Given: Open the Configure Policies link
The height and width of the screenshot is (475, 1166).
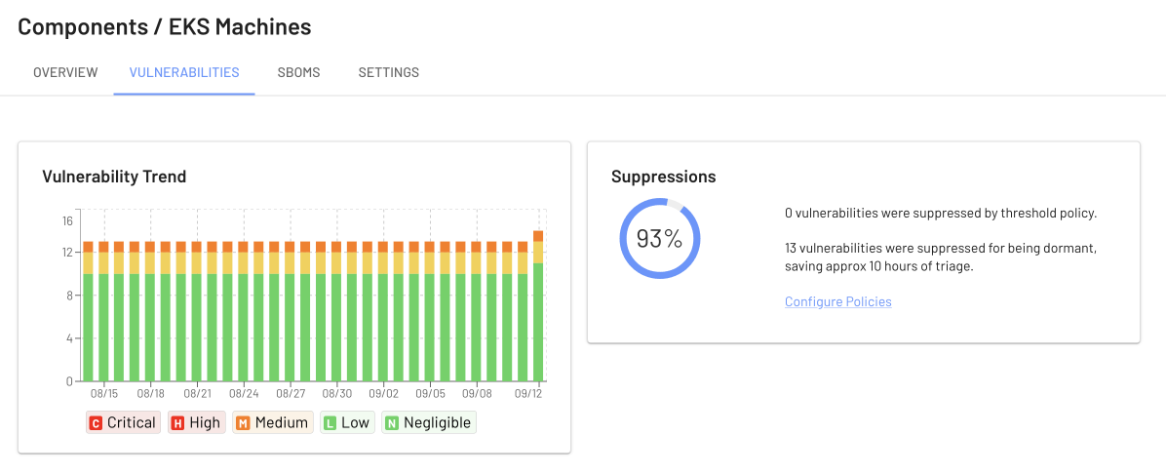Looking at the screenshot, I should (x=838, y=301).
